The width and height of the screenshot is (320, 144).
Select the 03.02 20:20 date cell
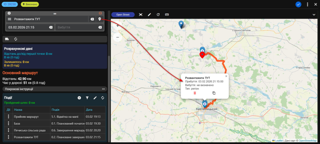(95, 130)
